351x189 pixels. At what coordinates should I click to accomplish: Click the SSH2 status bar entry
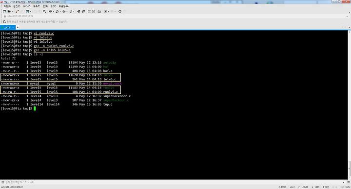coord(282,187)
